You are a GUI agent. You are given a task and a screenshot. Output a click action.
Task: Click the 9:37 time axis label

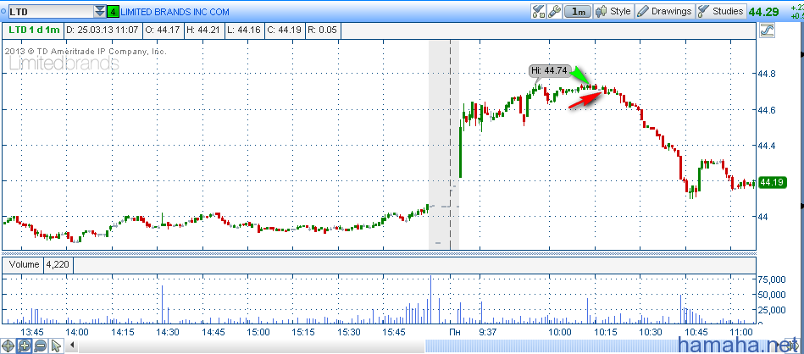click(x=488, y=332)
